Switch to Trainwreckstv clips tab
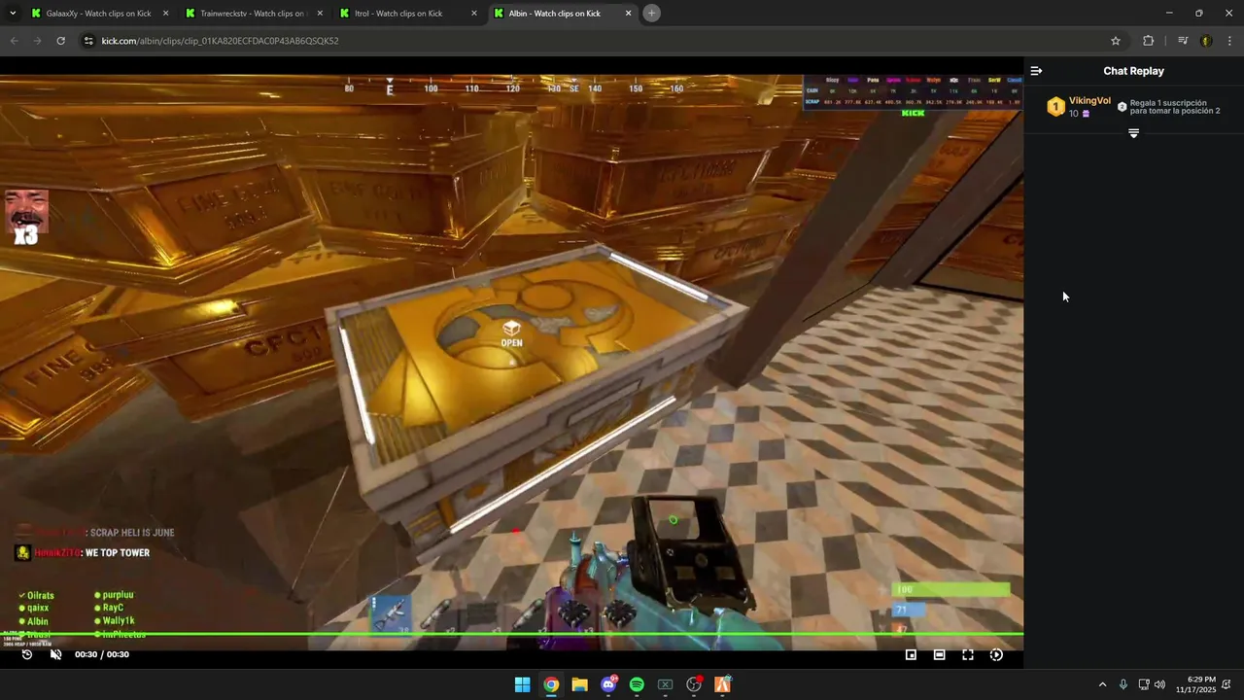The height and width of the screenshot is (700, 1244). (x=253, y=14)
